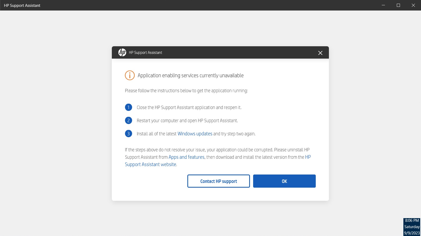Open the Apps and features link

(186, 157)
